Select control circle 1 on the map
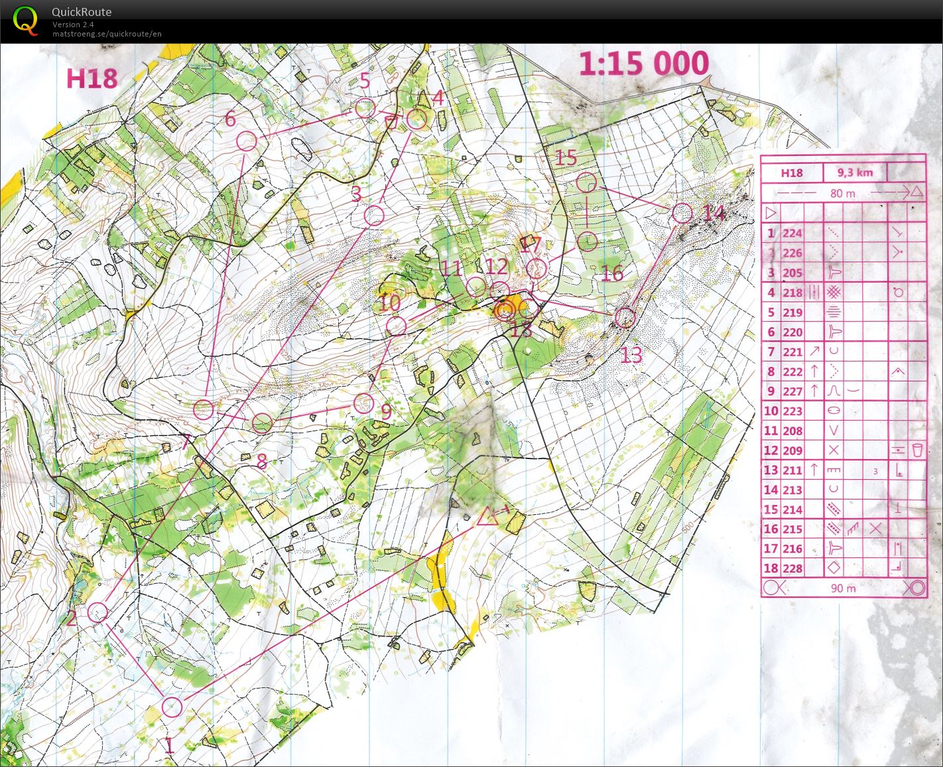Viewport: 943px width, 767px height. (x=172, y=707)
